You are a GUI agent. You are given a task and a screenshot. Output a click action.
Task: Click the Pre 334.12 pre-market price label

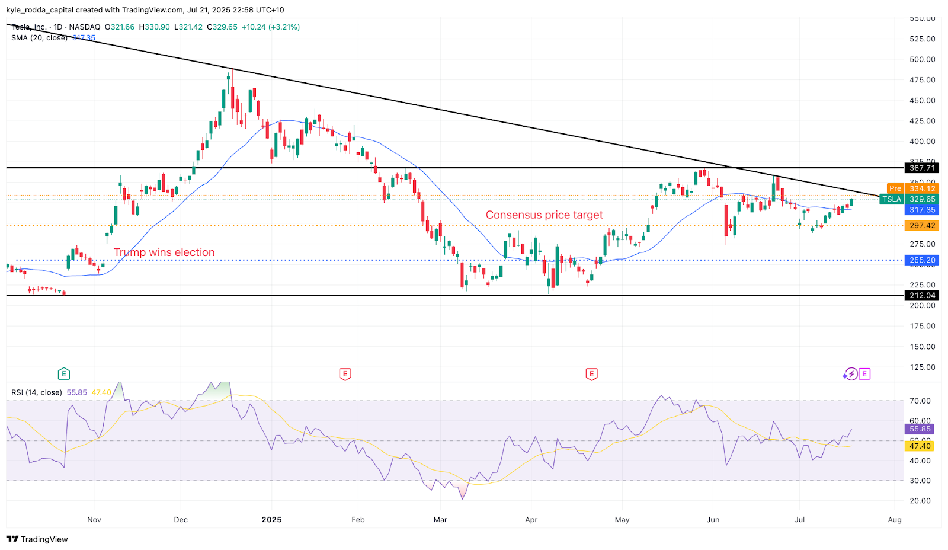(912, 188)
